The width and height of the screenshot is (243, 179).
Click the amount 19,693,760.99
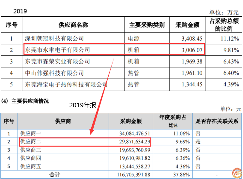135,150
